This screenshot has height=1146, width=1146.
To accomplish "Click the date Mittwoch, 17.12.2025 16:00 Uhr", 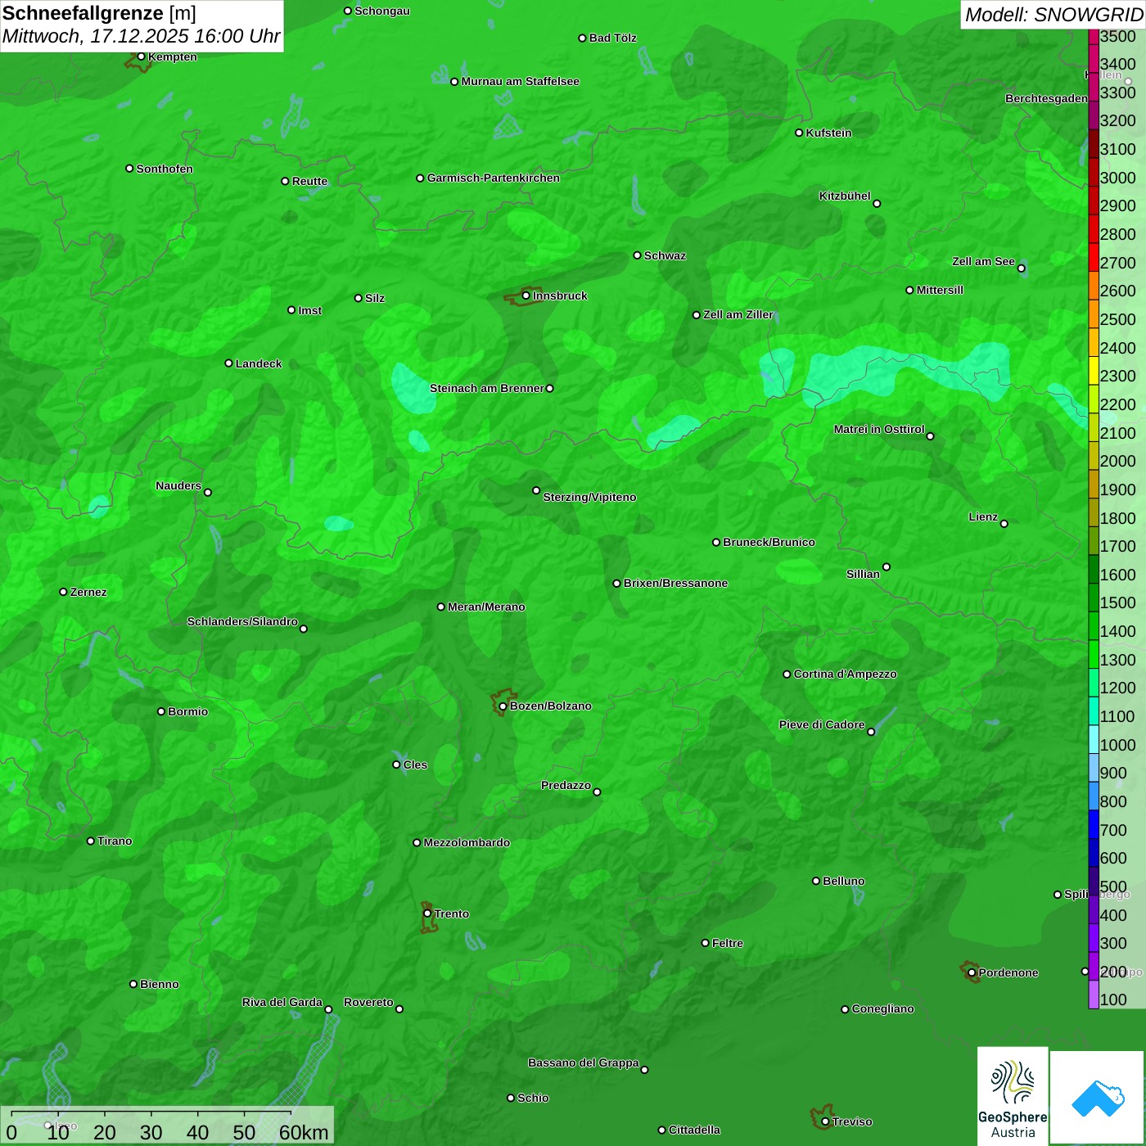I will point(141,36).
